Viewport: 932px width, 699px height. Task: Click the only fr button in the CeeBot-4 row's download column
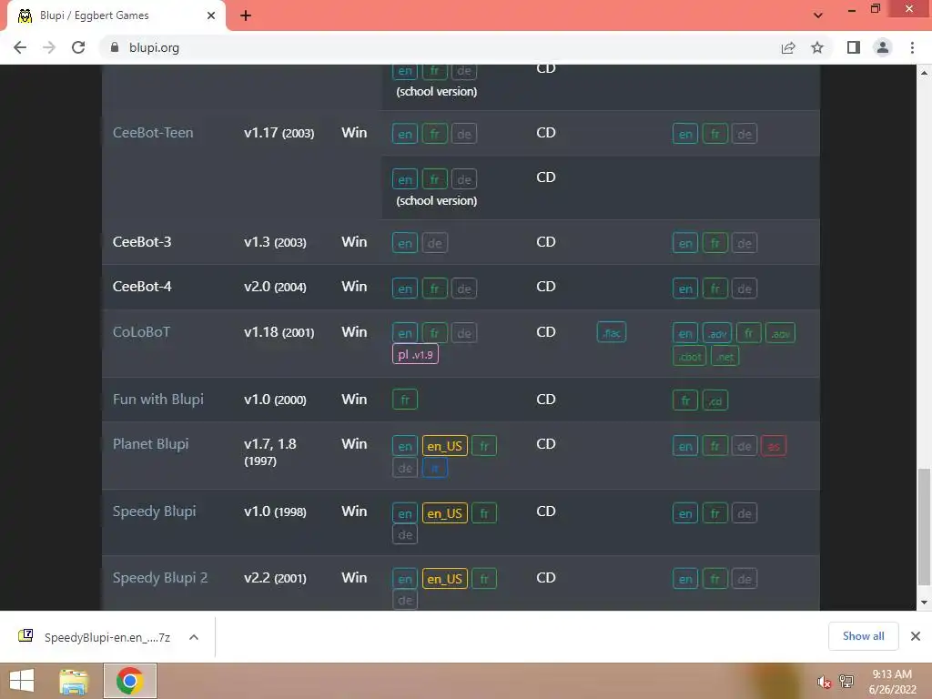pos(434,289)
